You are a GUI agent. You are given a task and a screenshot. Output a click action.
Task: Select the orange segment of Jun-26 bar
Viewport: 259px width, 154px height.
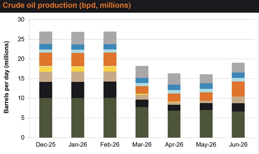click(x=238, y=89)
